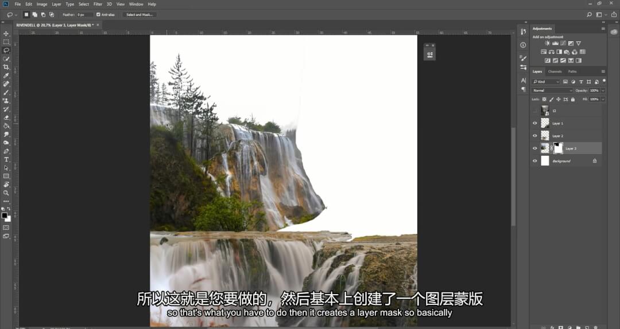Add a Levels adjustment
Screen dimensions: 620x329
(555, 44)
